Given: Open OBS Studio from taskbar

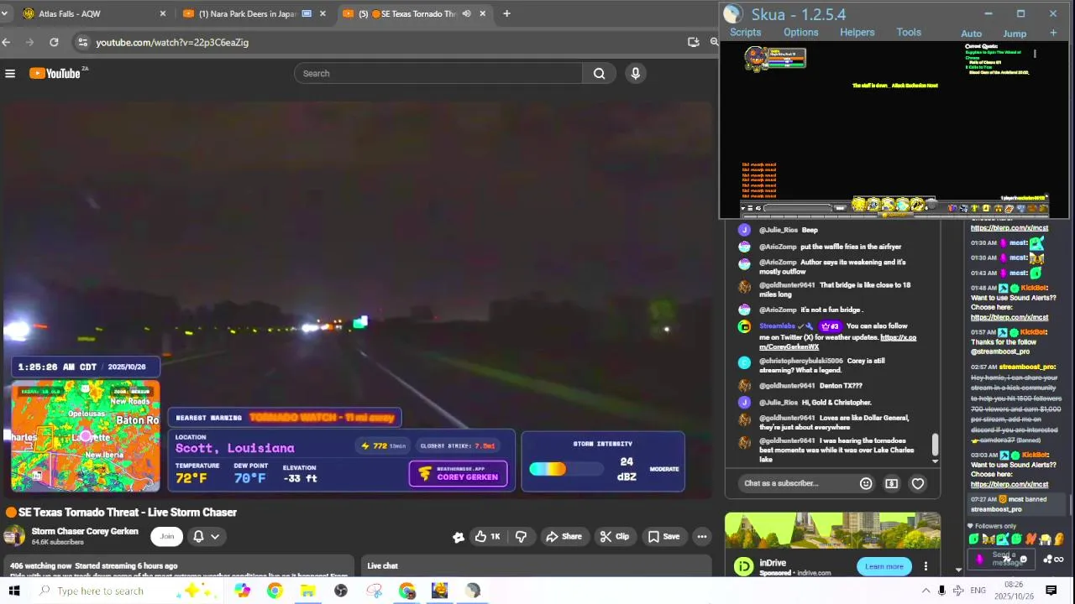Looking at the screenshot, I should click(340, 591).
